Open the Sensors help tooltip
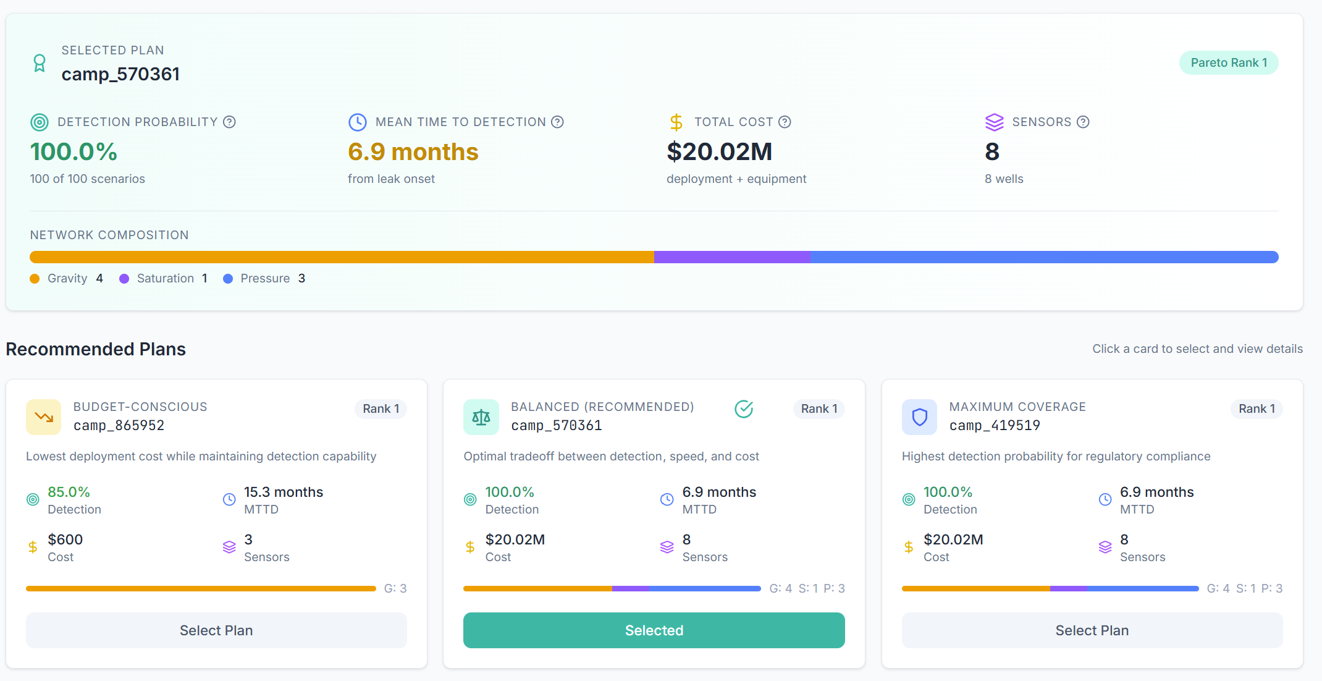1322x681 pixels. [x=1084, y=122]
